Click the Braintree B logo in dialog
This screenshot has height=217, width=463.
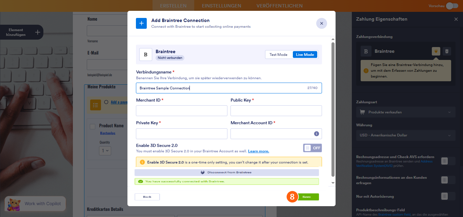pos(146,55)
